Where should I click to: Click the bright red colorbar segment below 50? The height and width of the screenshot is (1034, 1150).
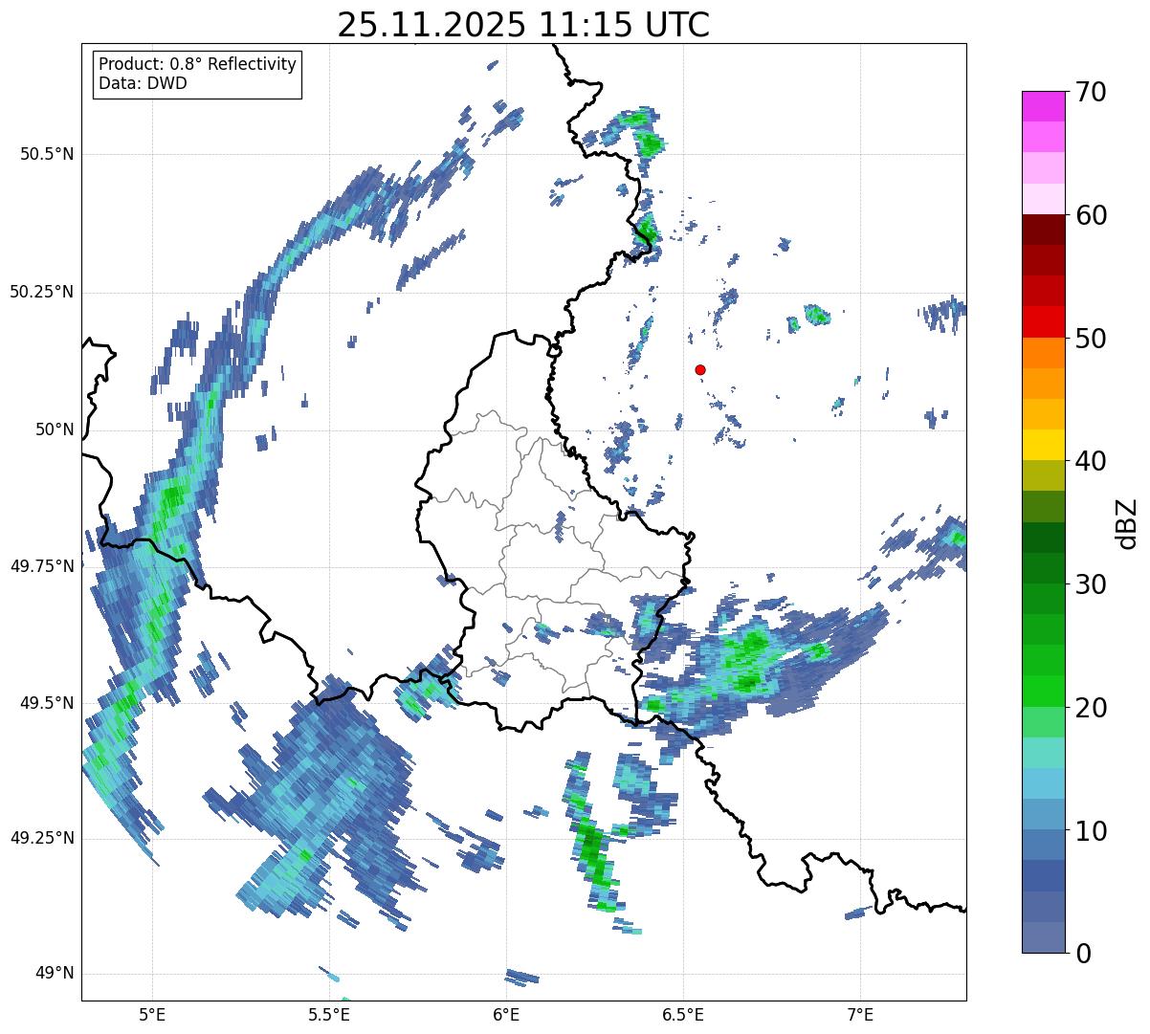[x=1043, y=322]
